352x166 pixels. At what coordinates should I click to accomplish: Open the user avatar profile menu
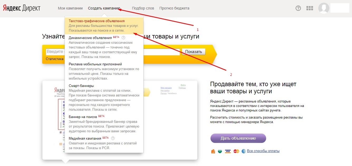pos(324,8)
